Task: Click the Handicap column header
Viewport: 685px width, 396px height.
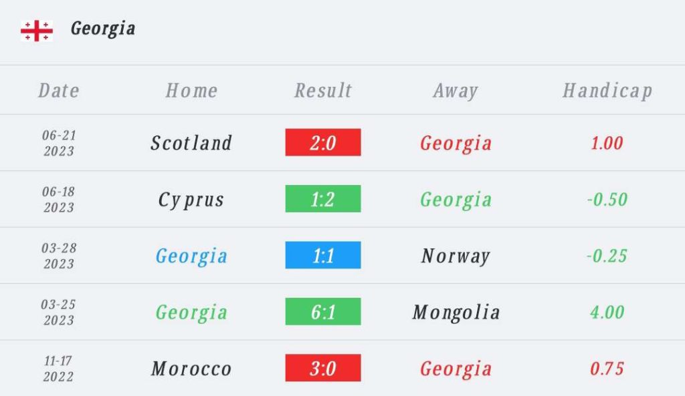Action: 607,91
